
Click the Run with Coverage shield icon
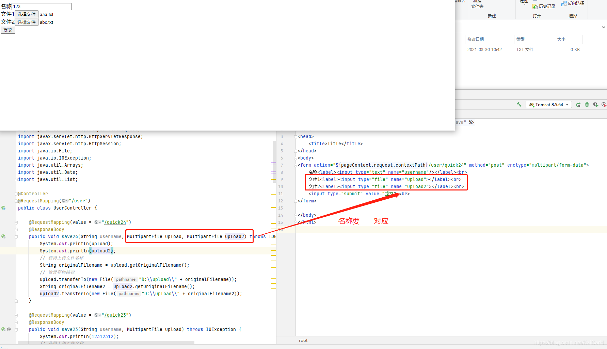(x=595, y=104)
